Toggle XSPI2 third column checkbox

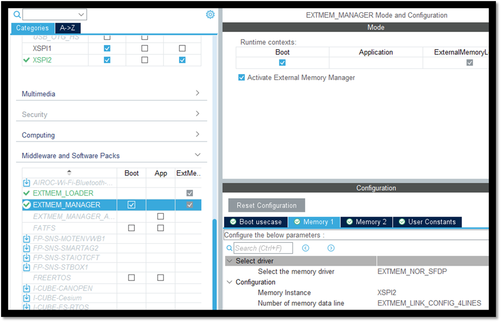point(182,60)
